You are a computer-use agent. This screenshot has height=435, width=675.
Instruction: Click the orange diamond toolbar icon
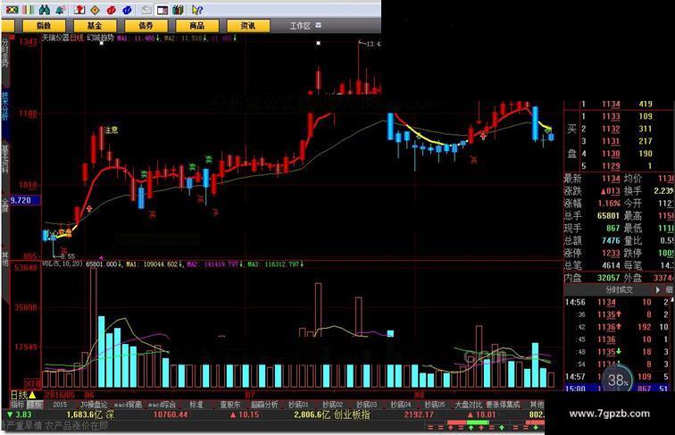point(95,10)
